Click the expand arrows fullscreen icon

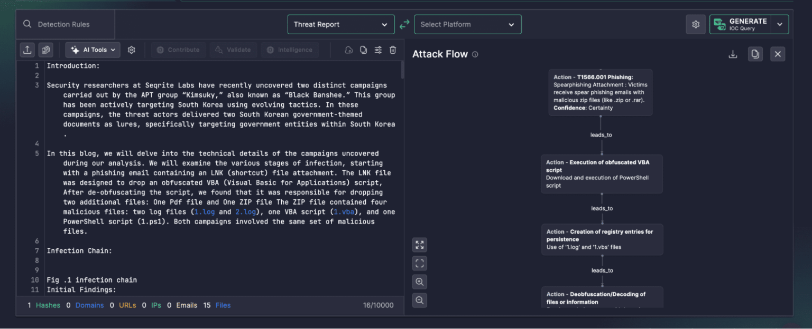tap(420, 245)
